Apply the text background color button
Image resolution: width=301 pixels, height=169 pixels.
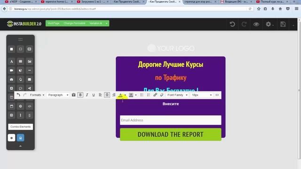point(131,95)
